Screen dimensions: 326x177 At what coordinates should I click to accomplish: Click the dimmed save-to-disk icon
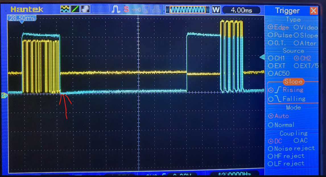point(147,10)
